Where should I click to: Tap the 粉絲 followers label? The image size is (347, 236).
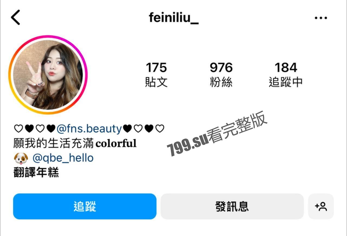click(x=221, y=82)
